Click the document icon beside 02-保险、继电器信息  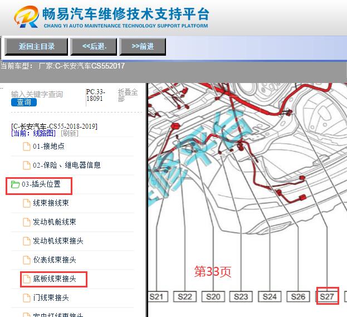point(27,165)
